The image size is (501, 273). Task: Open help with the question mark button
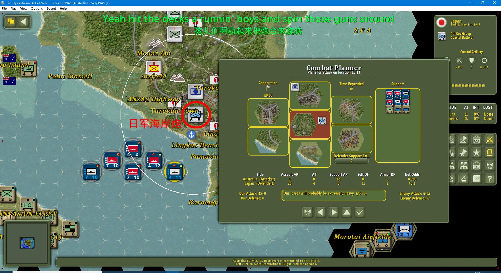click(x=490, y=179)
